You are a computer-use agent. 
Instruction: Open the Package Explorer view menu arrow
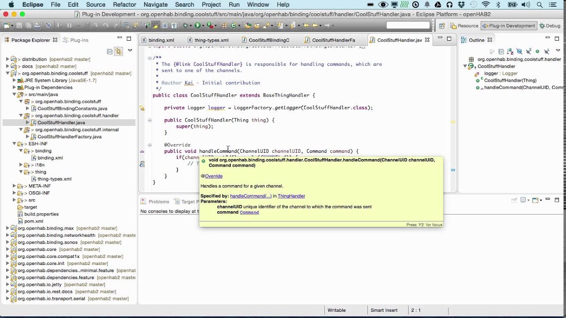click(x=130, y=50)
